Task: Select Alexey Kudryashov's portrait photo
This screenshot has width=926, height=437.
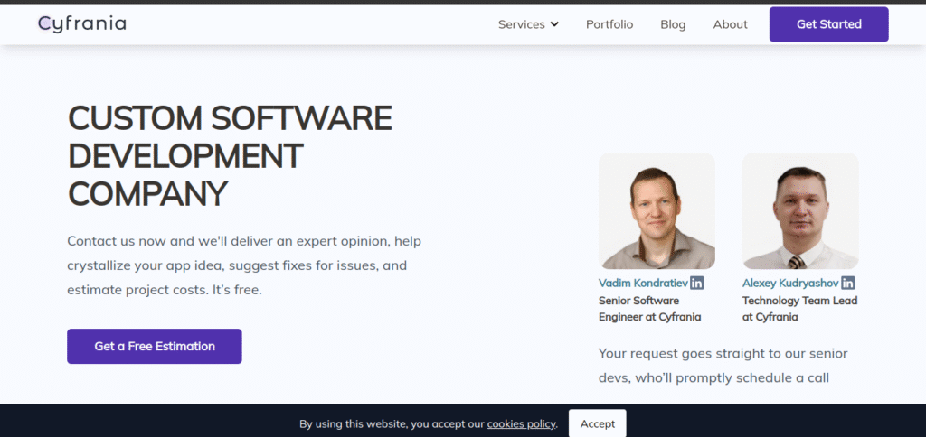Action: (x=800, y=210)
